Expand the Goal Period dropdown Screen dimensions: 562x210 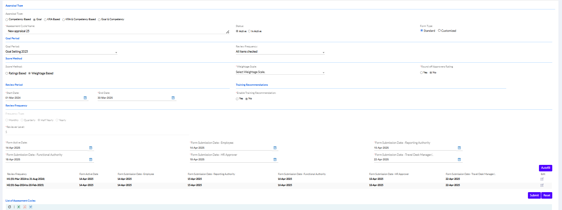[x=116, y=52]
